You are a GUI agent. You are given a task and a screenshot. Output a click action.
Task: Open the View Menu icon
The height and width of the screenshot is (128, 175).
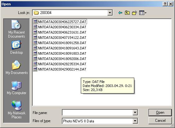(143, 13)
